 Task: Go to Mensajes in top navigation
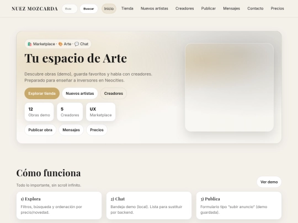(x=231, y=8)
